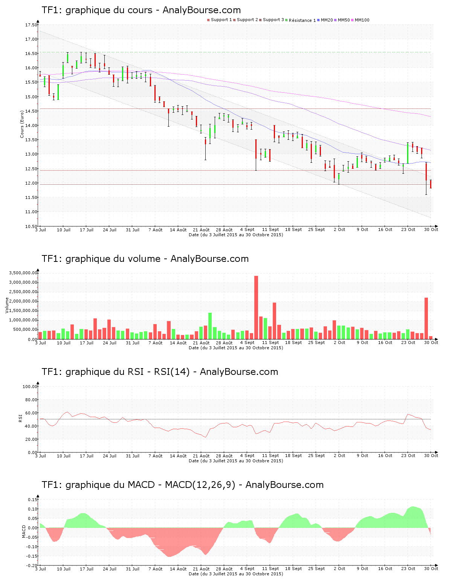Click the 12.00 price axis value
This screenshot has height=584, width=452.
pyautogui.click(x=31, y=183)
